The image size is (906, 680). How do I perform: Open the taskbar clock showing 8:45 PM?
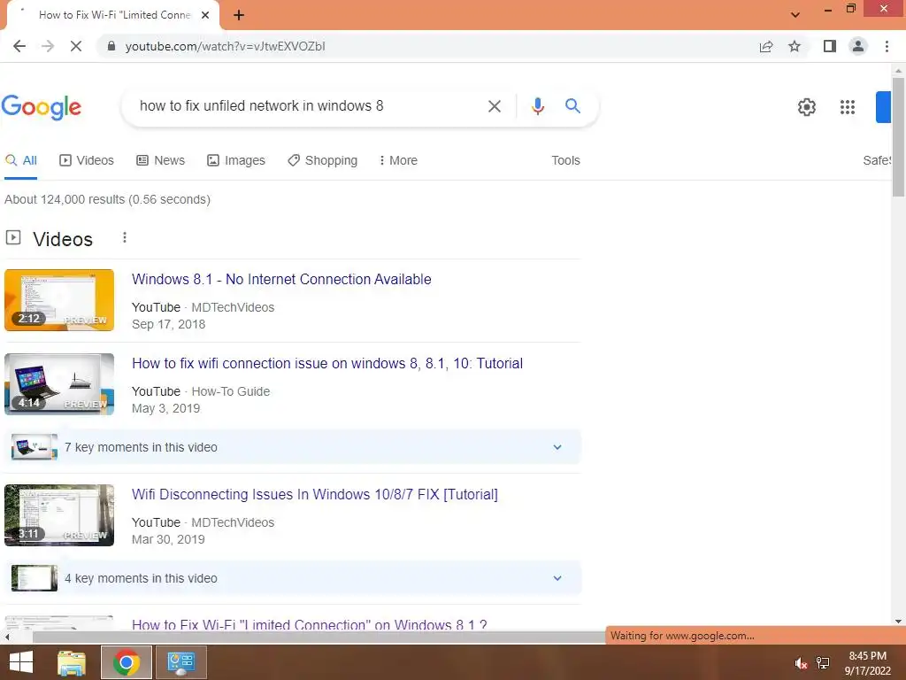(x=867, y=663)
